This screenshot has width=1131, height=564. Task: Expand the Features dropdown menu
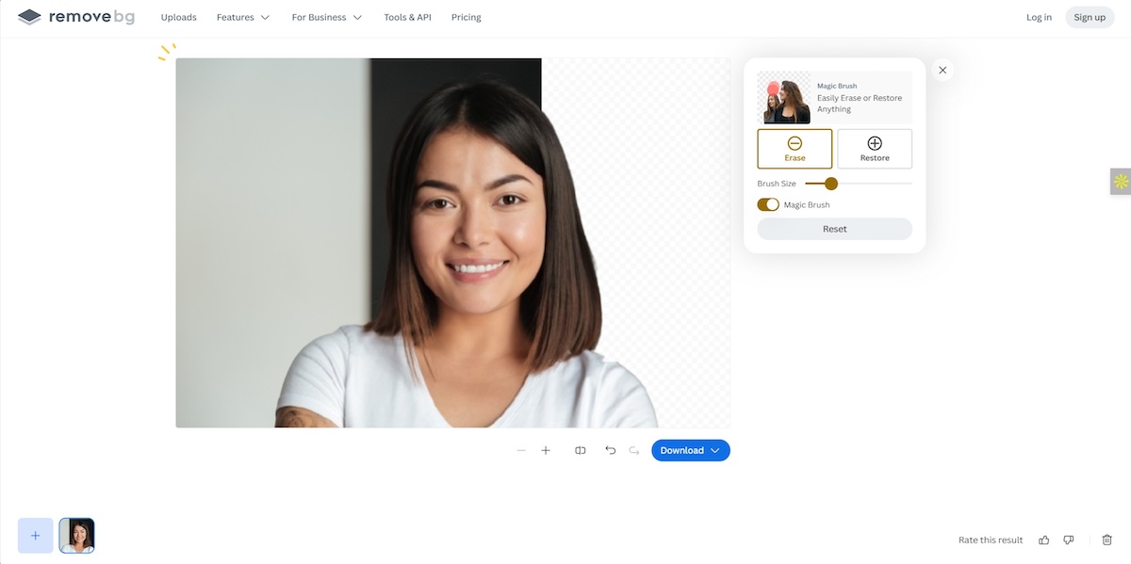(242, 16)
